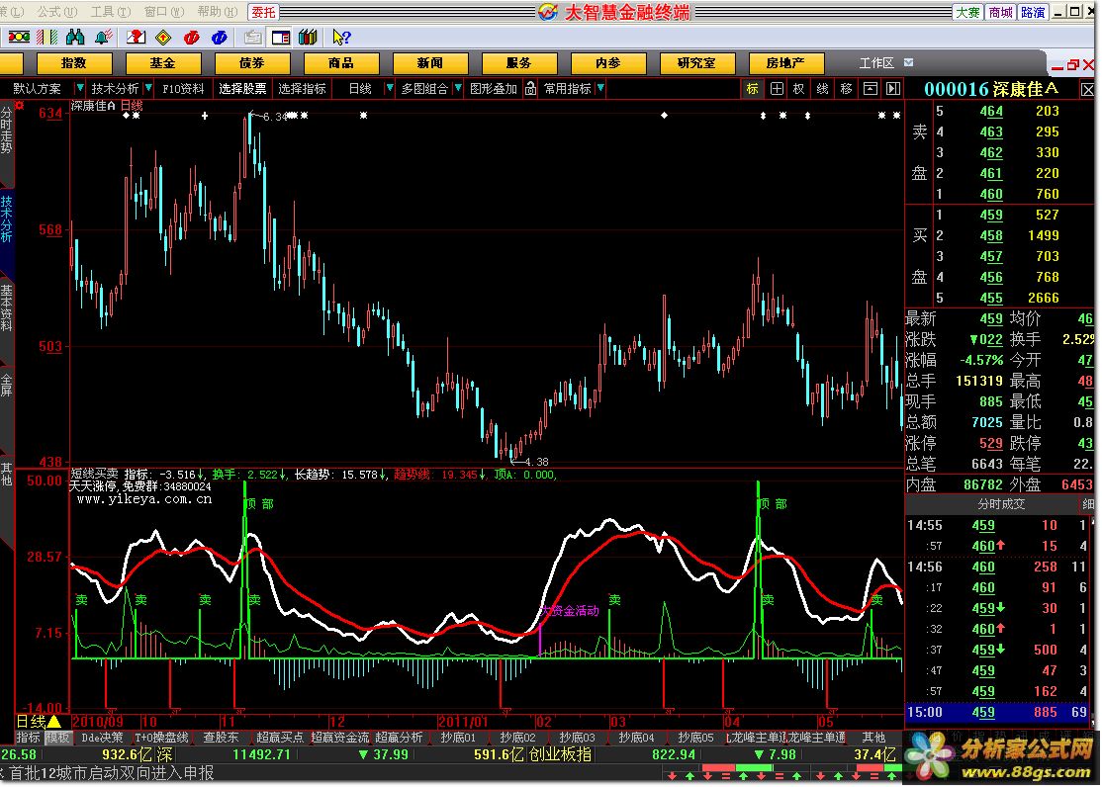Select the T+0操盘线 indicator tab
This screenshot has height=787, width=1102.
(x=161, y=738)
